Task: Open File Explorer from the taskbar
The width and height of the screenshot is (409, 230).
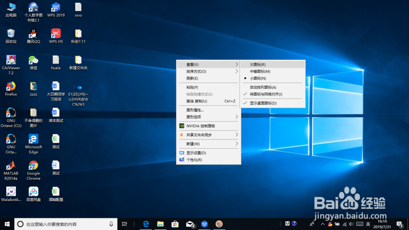Action: [x=160, y=224]
